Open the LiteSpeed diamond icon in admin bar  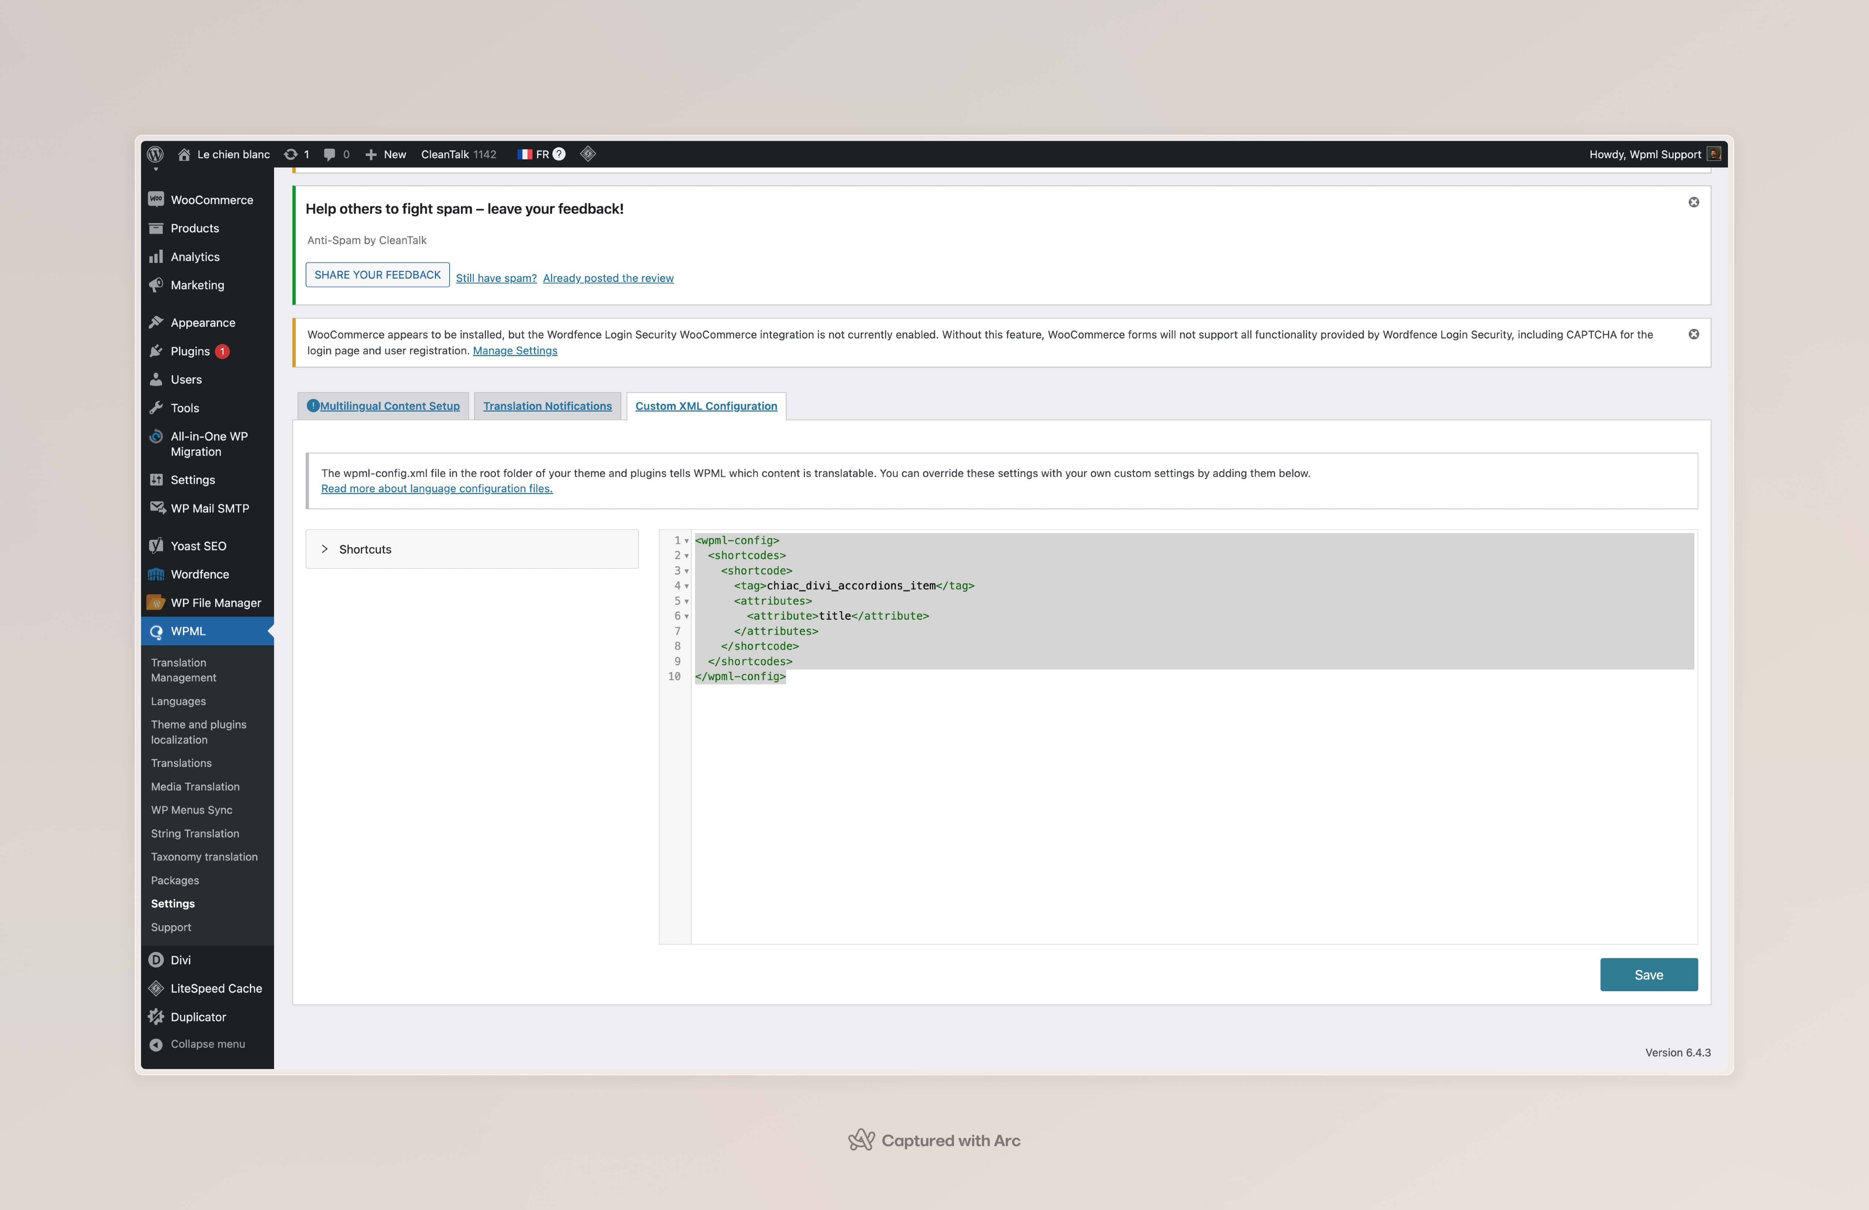tap(588, 154)
